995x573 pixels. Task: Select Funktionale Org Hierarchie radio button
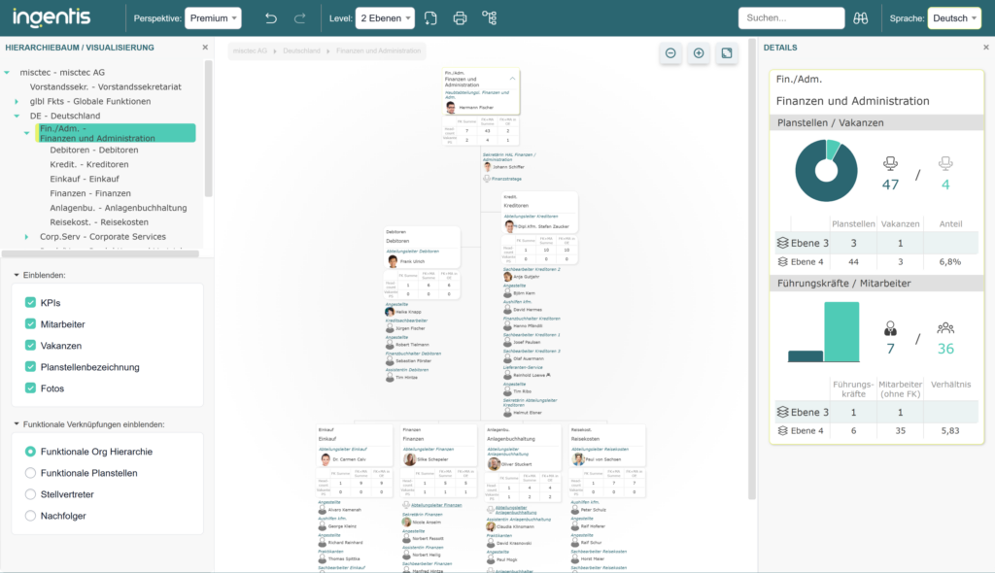tap(30, 452)
